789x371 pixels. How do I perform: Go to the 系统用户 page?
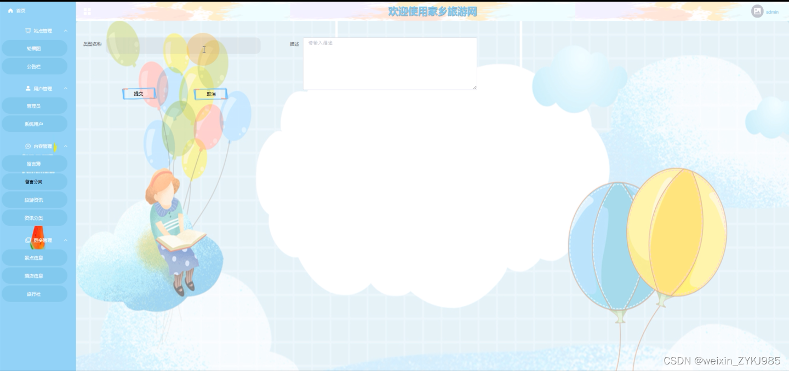[x=35, y=124]
